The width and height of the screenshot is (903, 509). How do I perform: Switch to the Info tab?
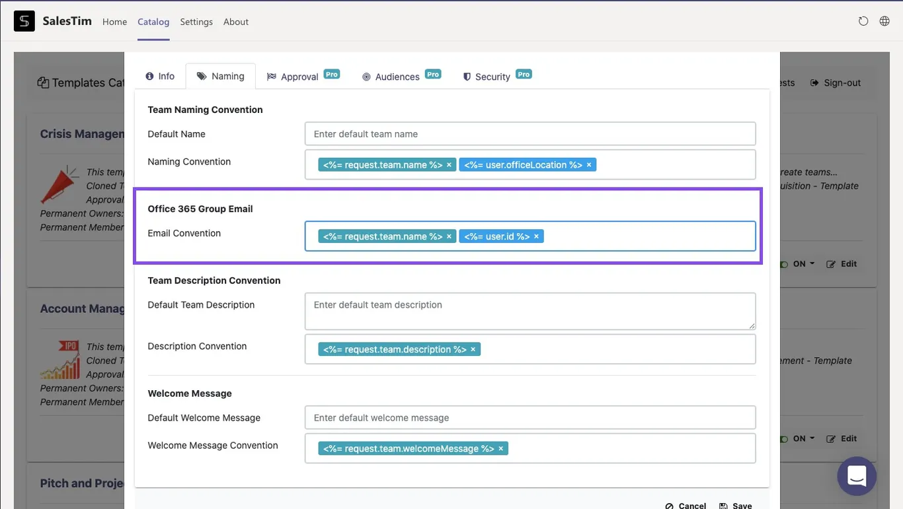[160, 77]
